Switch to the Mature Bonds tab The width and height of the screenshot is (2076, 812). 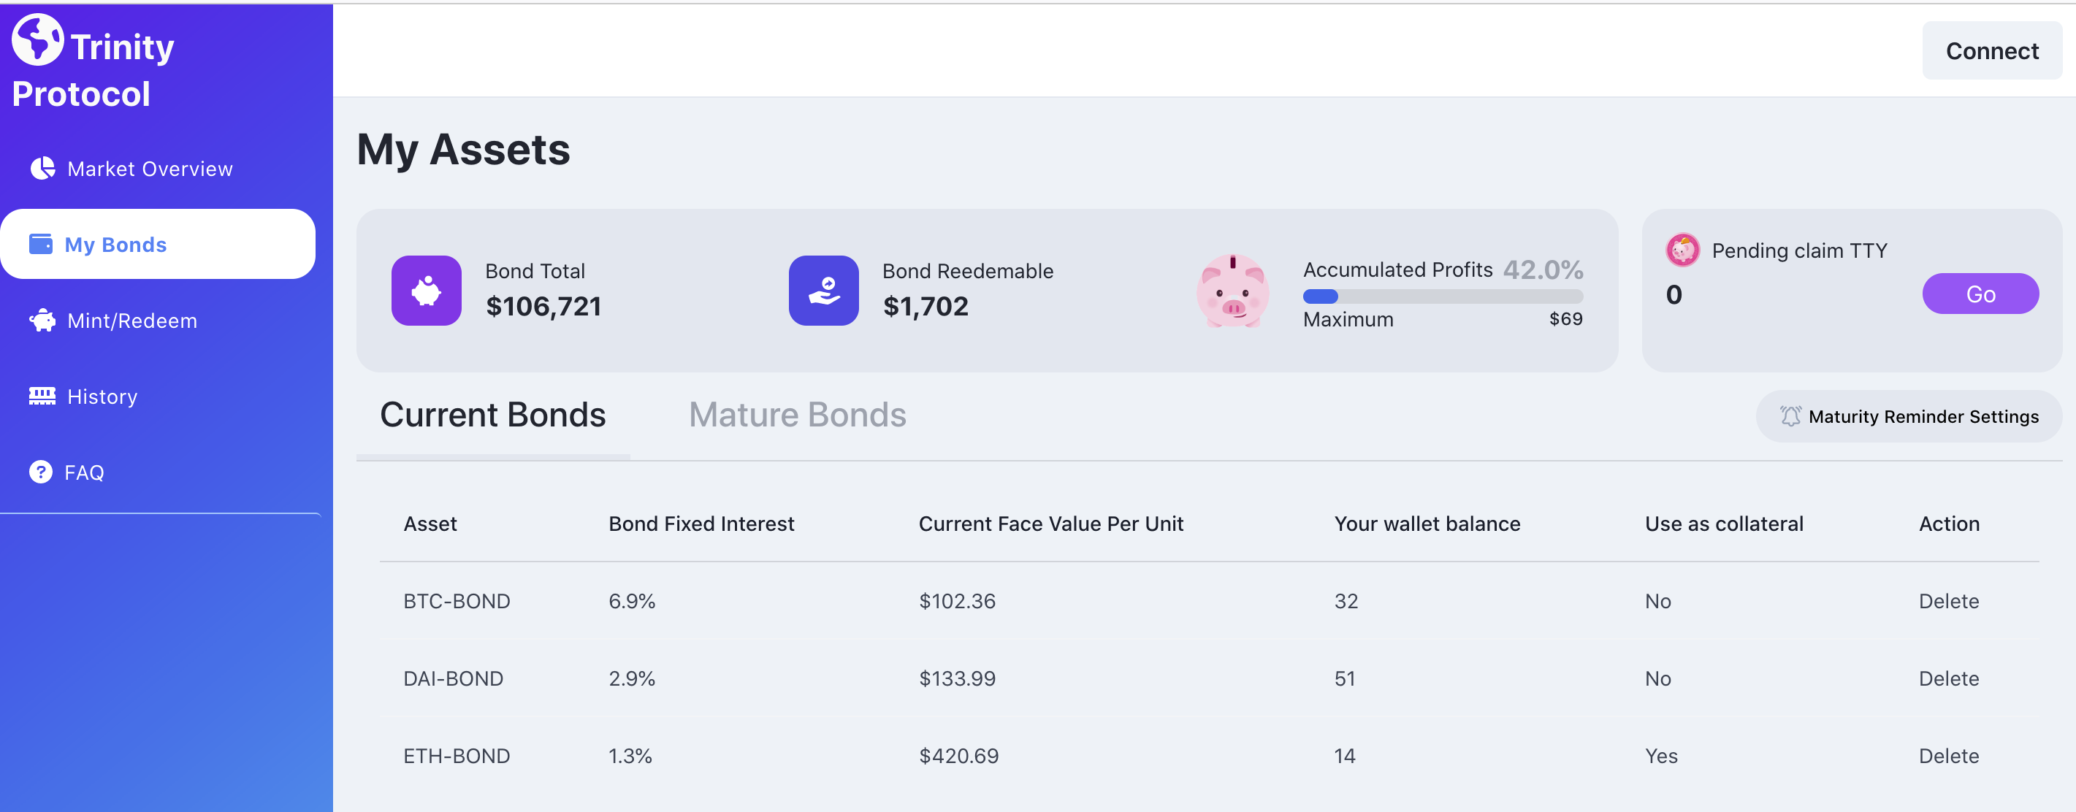(797, 415)
